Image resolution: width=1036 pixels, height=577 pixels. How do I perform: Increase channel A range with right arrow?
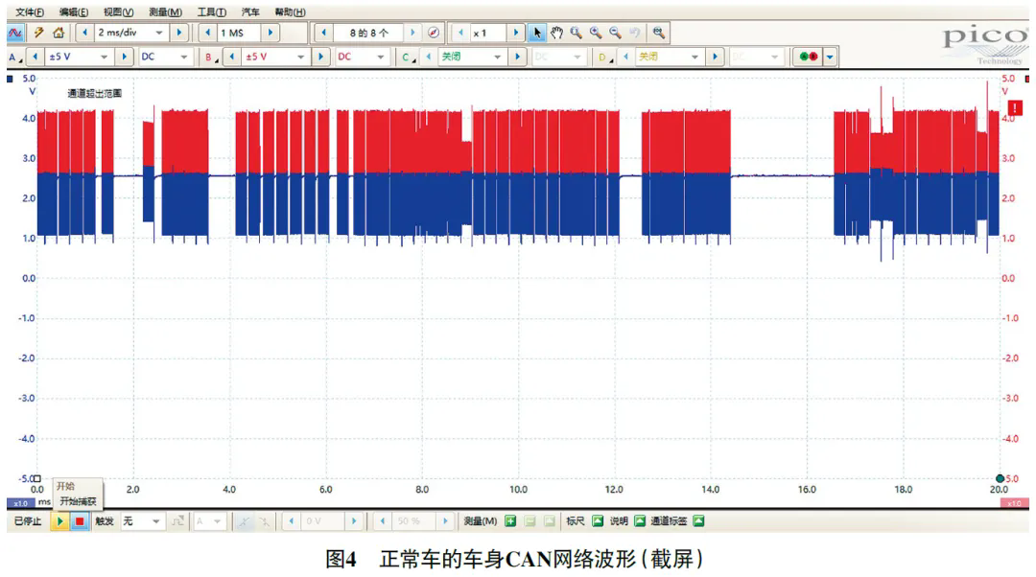[124, 58]
